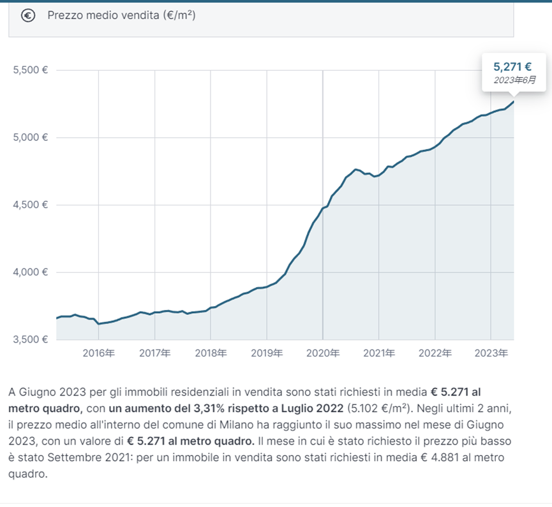Click the 3,500 € y-axis label
The height and width of the screenshot is (507, 552).
tap(31, 339)
